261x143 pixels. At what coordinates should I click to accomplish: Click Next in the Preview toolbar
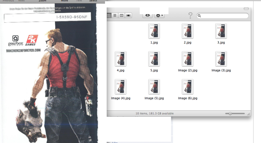tap(21, 1)
